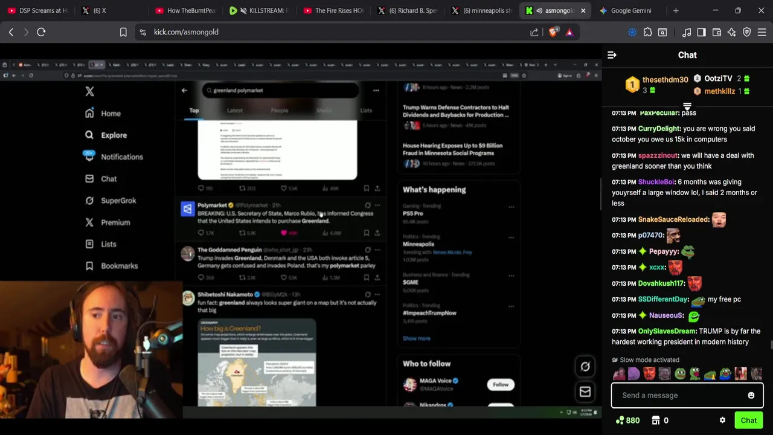The height and width of the screenshot is (435, 773).
Task: Go back using browser back arrow
Action: point(11,32)
